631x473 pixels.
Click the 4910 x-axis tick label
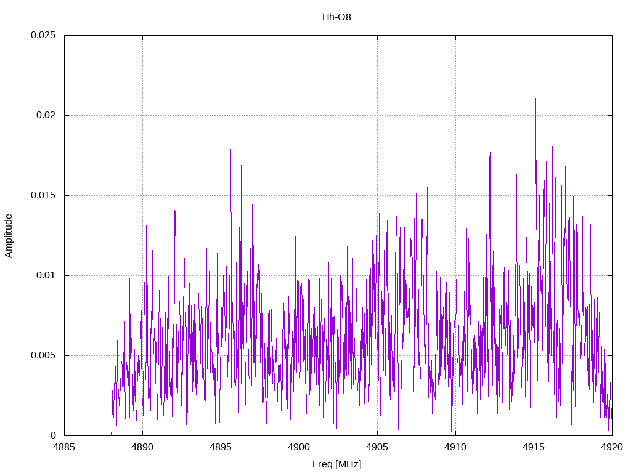click(455, 447)
